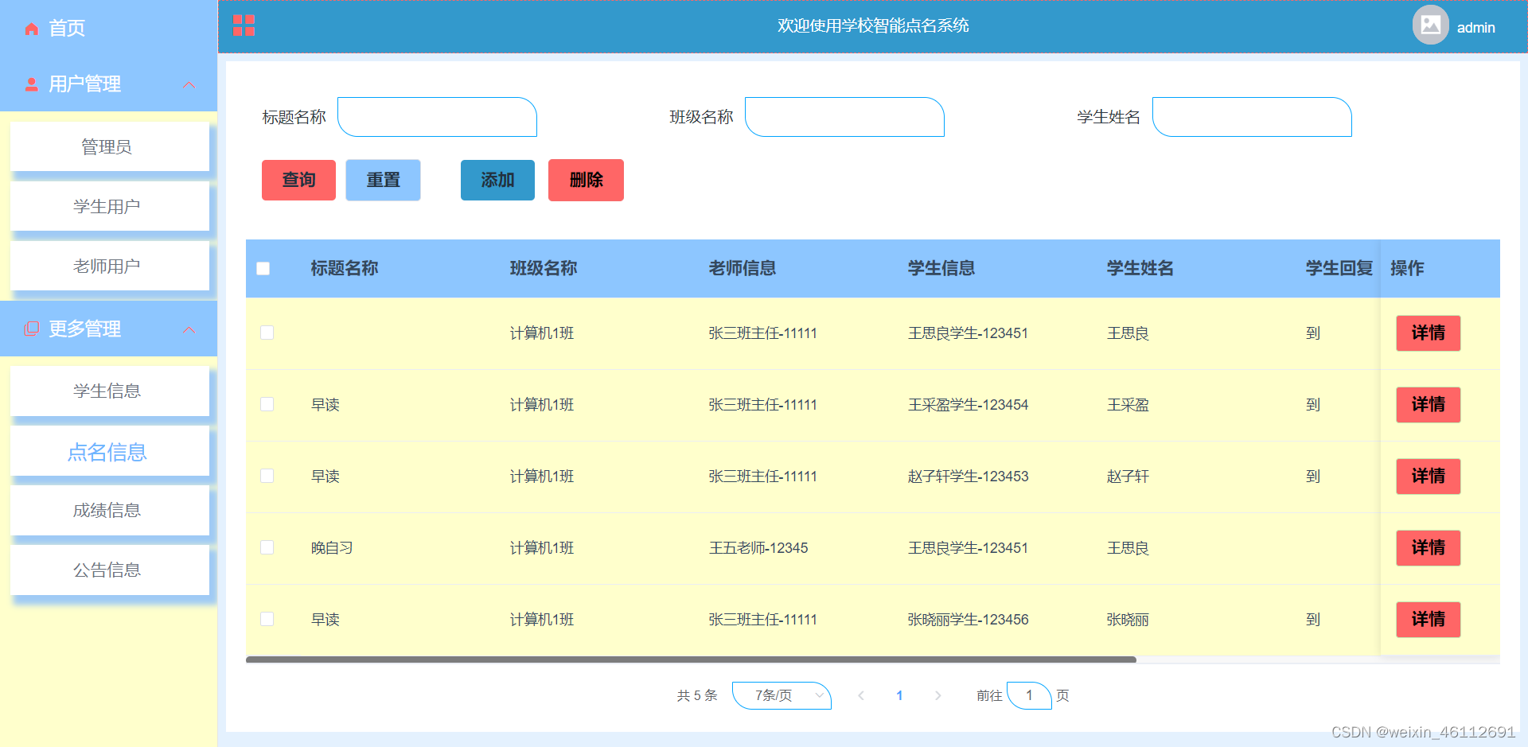Select the first row checkbox for 王思良 到
The width and height of the screenshot is (1528, 747).
coord(267,333)
